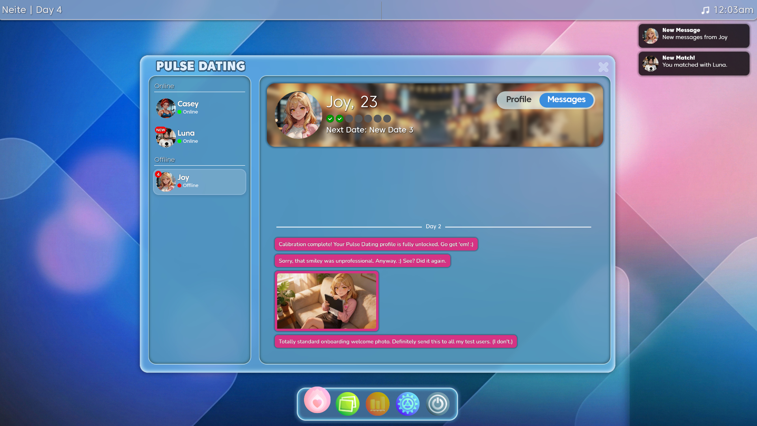Switch to the Messages tab

[x=566, y=100]
